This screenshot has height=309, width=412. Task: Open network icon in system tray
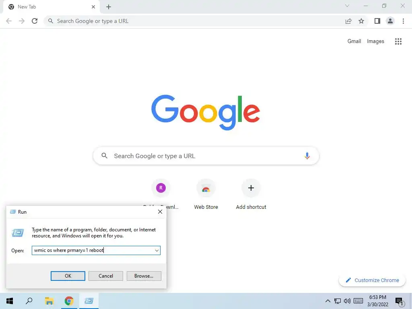(x=338, y=301)
